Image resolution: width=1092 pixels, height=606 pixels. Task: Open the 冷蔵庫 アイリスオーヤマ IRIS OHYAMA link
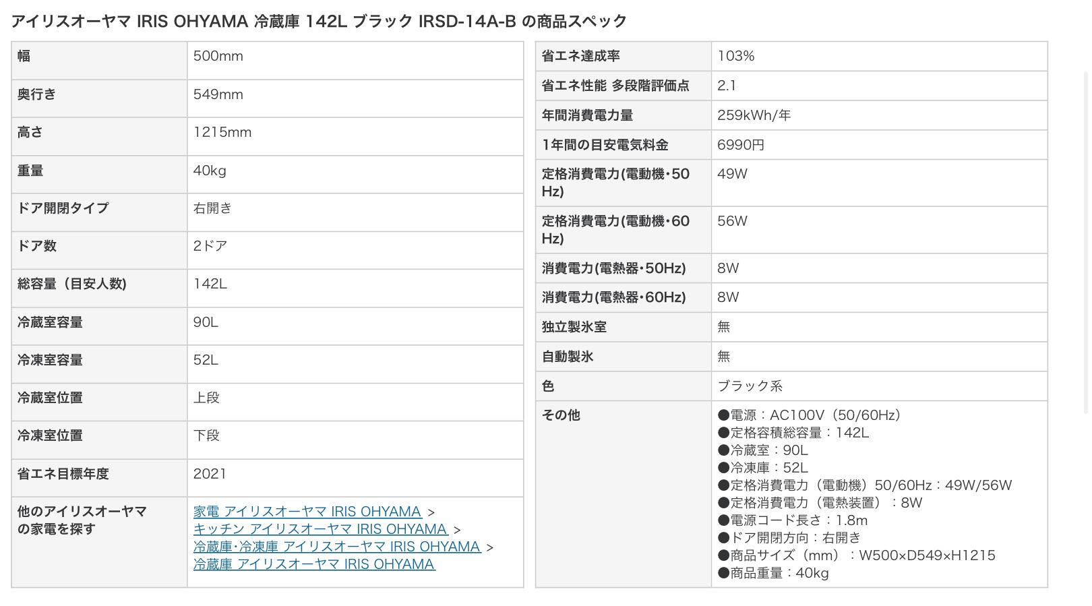pyautogui.click(x=314, y=564)
